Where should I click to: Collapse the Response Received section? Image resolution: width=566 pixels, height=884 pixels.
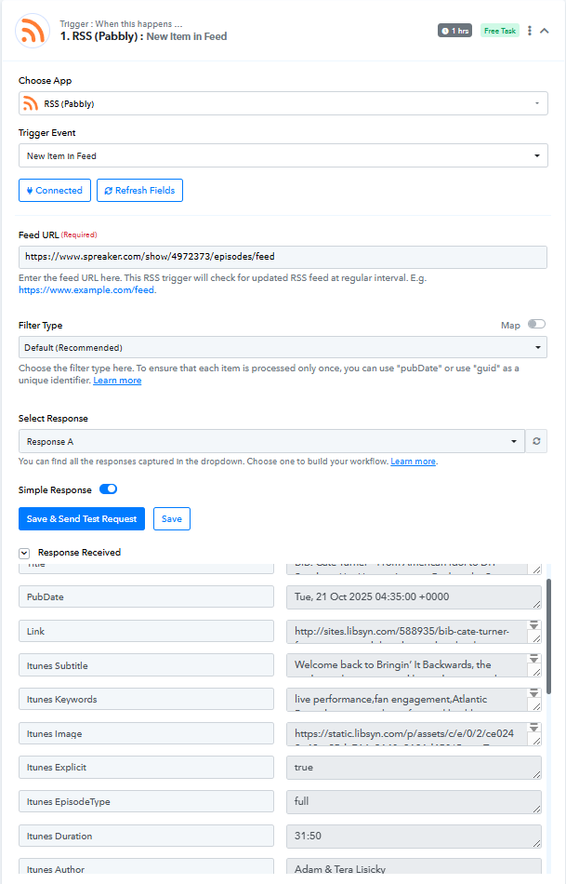pos(25,553)
